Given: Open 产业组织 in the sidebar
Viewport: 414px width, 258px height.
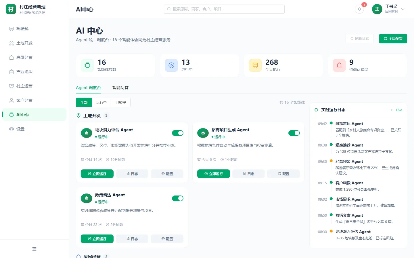Looking at the screenshot, I should pyautogui.click(x=34, y=72).
